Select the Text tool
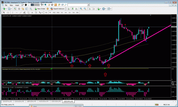178x107 pixels. [32, 13]
